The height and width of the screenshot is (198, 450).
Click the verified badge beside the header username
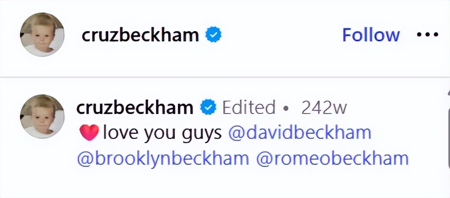214,35
